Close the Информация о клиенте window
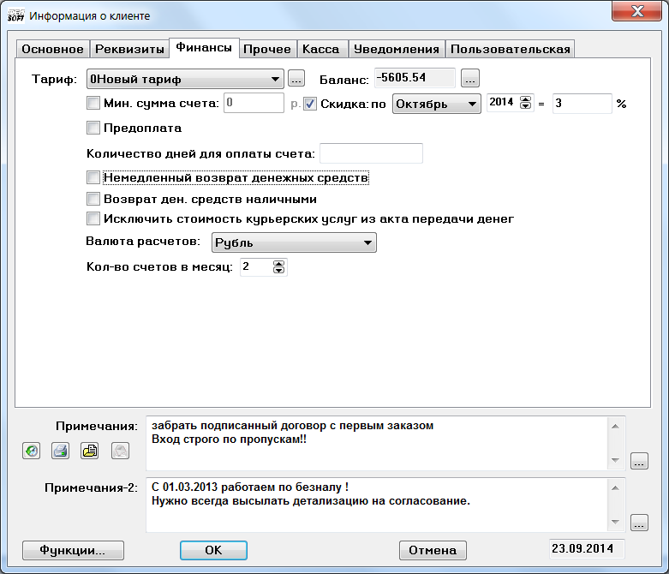Viewport: 669px width, 574px height. point(636,10)
